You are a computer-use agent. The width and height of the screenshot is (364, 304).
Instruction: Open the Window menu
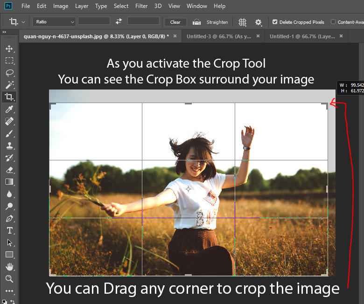[x=196, y=6]
